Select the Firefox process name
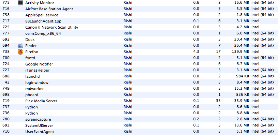Image resolution: width=278 pixels, height=135 pixels. tap(32, 52)
